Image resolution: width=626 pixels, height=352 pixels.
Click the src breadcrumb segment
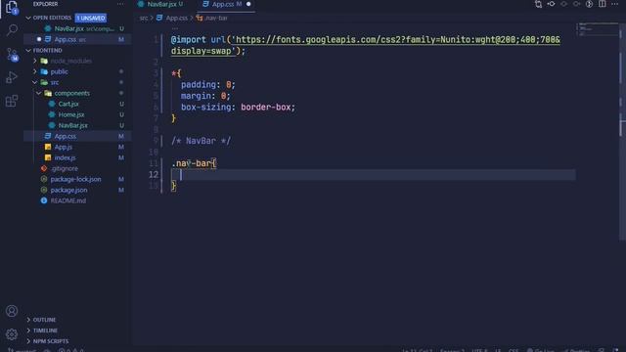point(144,18)
